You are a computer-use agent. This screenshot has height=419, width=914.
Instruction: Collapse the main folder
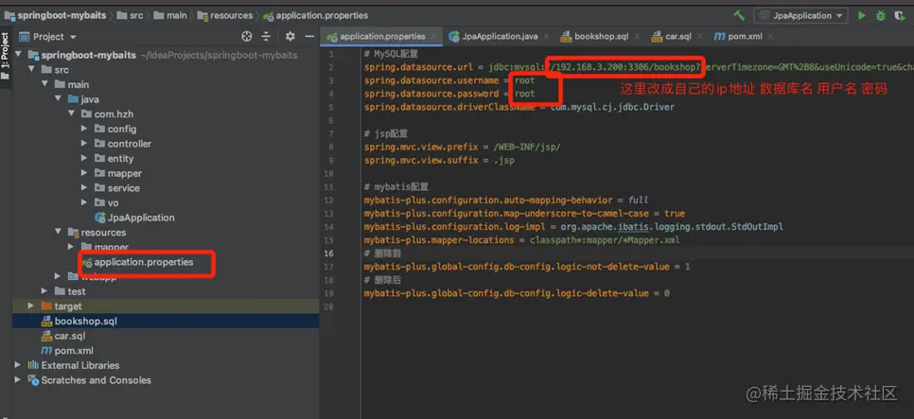(44, 84)
